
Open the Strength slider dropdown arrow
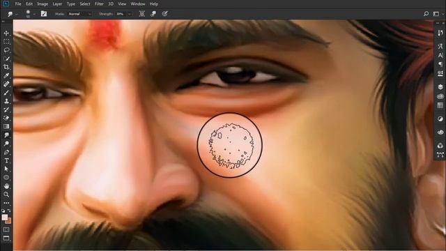tap(130, 14)
